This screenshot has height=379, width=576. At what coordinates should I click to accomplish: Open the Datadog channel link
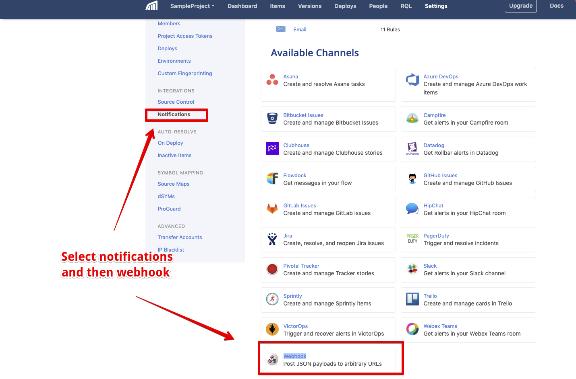pos(433,145)
